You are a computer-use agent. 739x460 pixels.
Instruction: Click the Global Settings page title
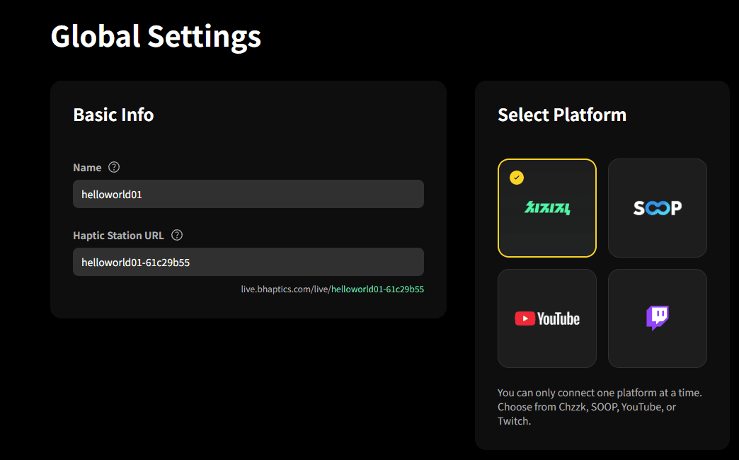155,36
